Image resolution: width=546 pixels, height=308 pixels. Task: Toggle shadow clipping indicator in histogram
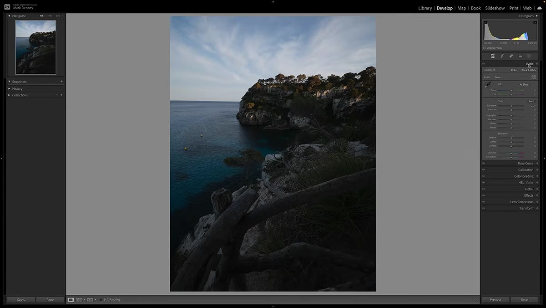pos(485,21)
